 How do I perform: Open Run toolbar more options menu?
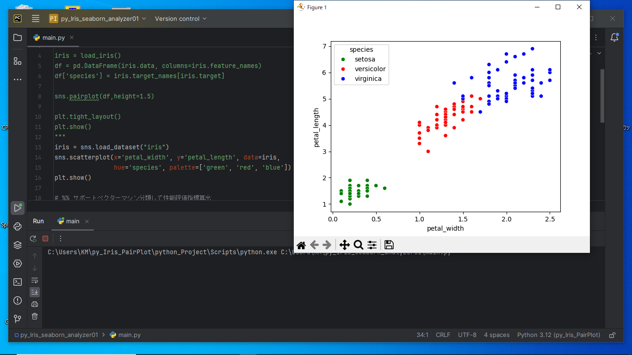60,239
